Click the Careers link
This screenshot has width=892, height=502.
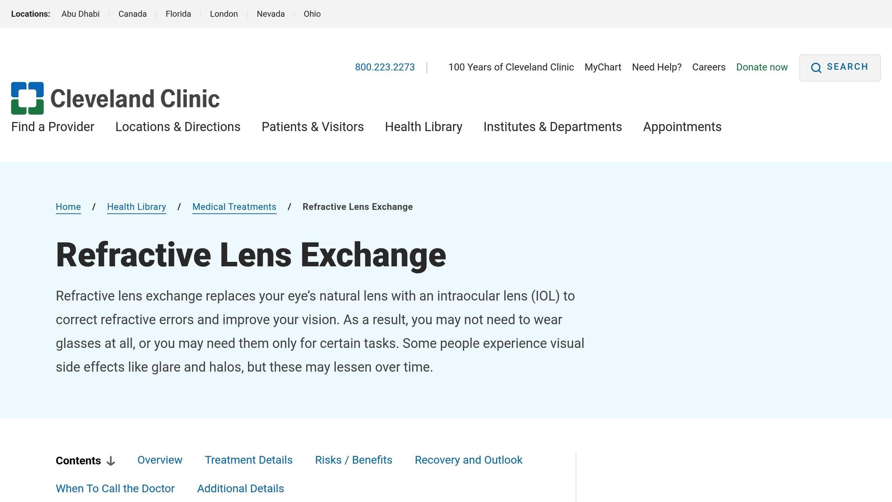coord(709,67)
